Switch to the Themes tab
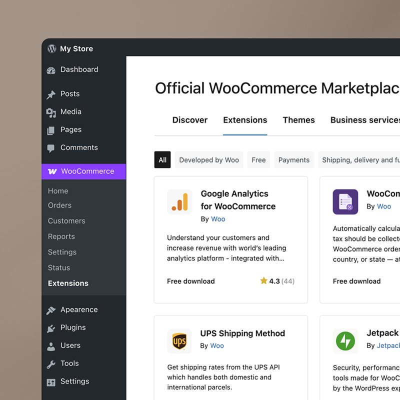Image resolution: width=400 pixels, height=400 pixels. [298, 120]
